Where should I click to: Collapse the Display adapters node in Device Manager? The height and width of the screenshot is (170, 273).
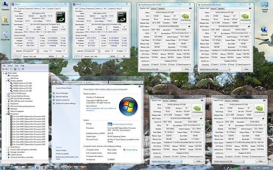[x=7, y=81]
